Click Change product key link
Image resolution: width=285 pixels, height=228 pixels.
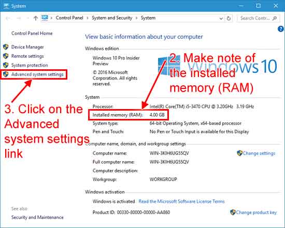click(x=256, y=212)
